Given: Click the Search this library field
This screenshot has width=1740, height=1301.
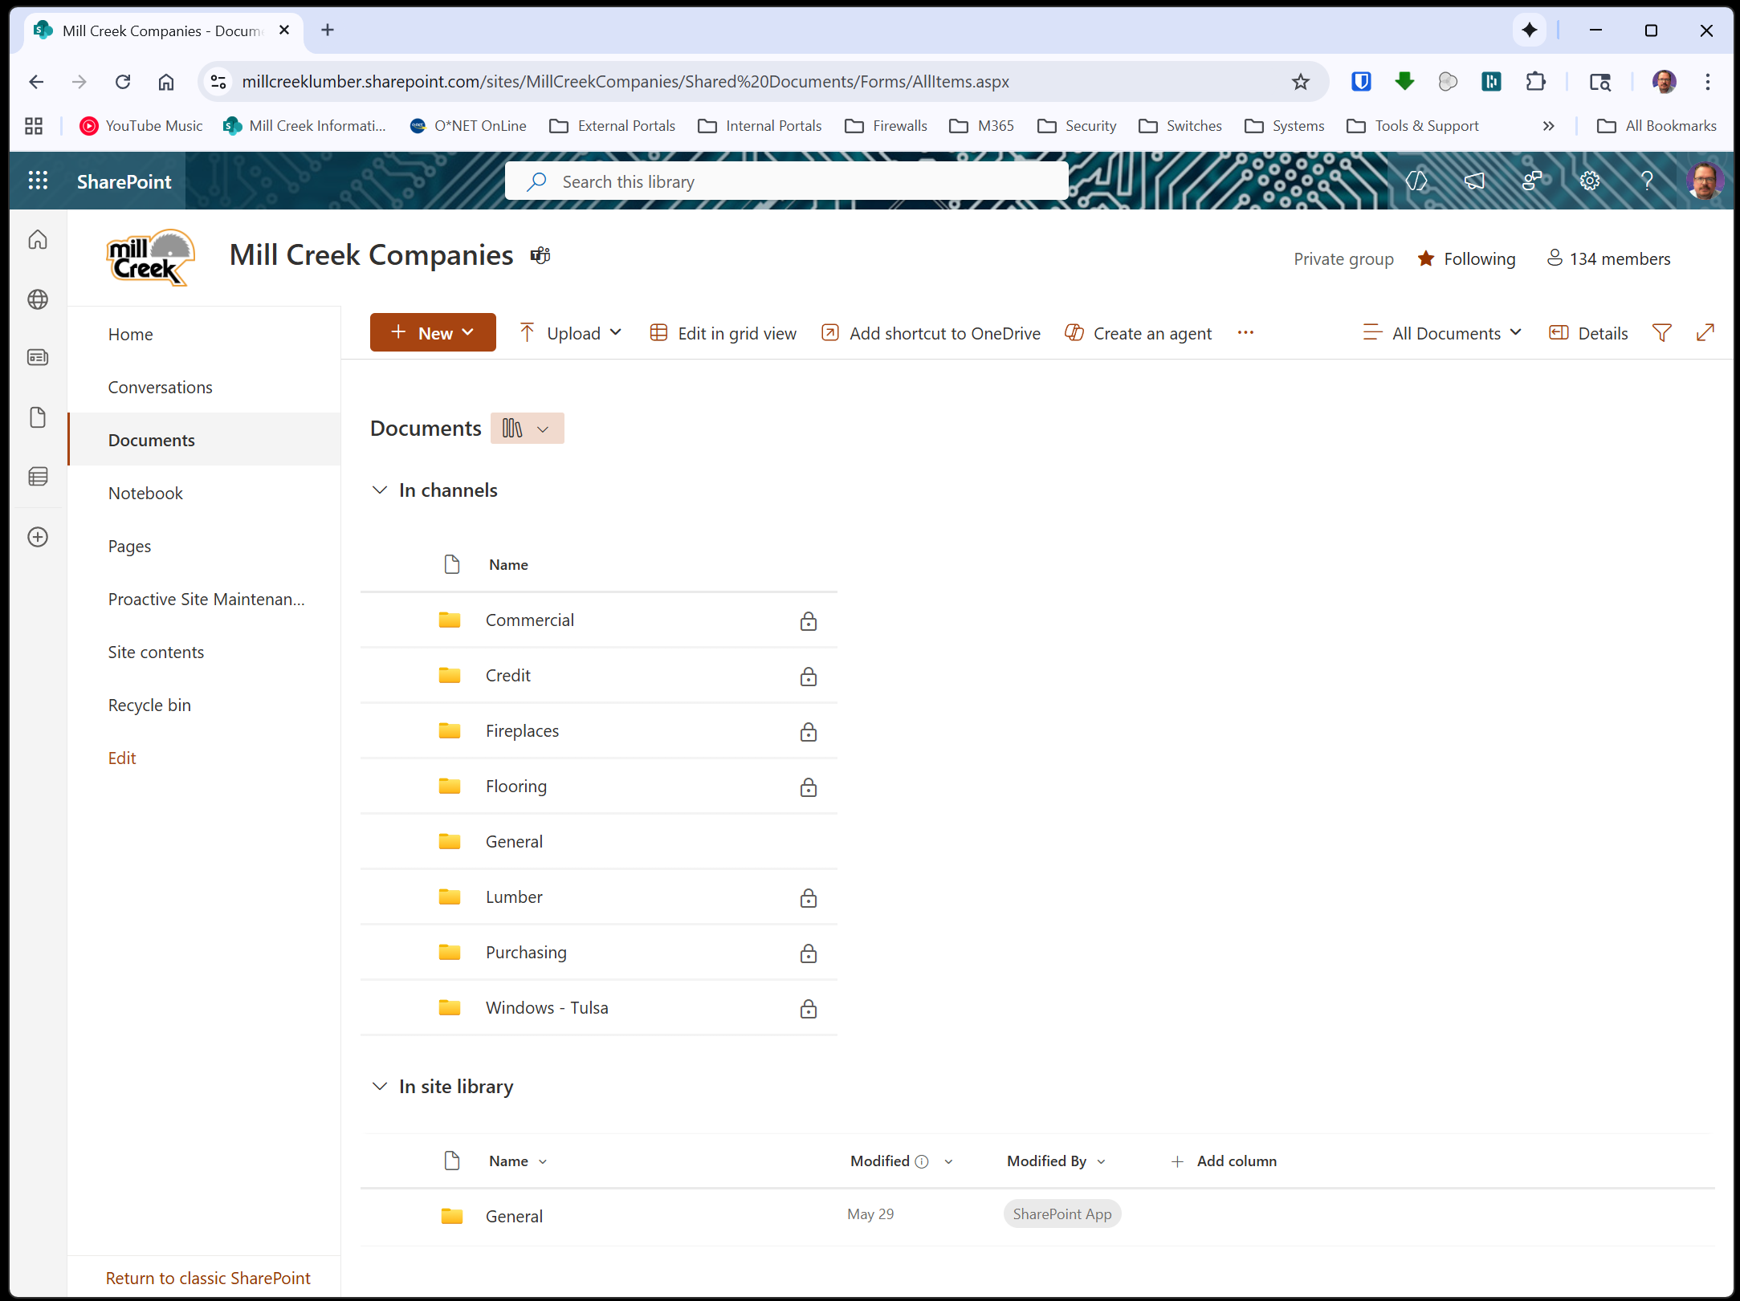Looking at the screenshot, I should pos(787,181).
